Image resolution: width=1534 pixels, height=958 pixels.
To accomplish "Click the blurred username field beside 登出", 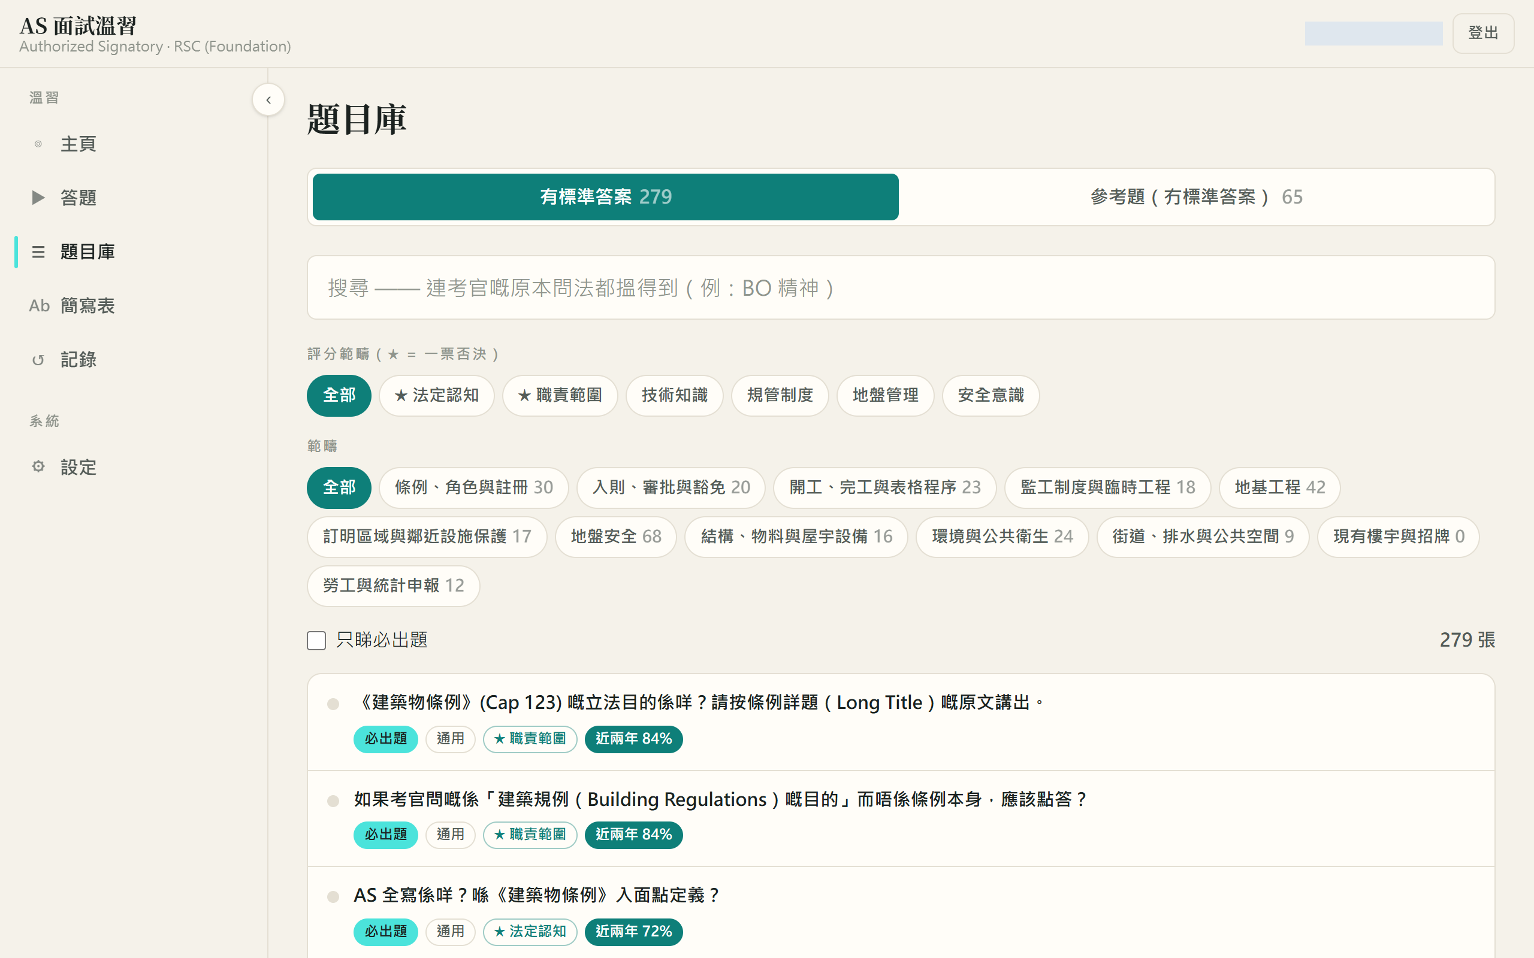I will pyautogui.click(x=1373, y=33).
